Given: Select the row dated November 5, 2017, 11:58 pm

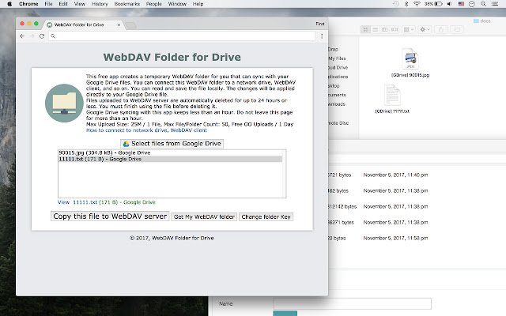Looking at the screenshot, I should 417,239.
